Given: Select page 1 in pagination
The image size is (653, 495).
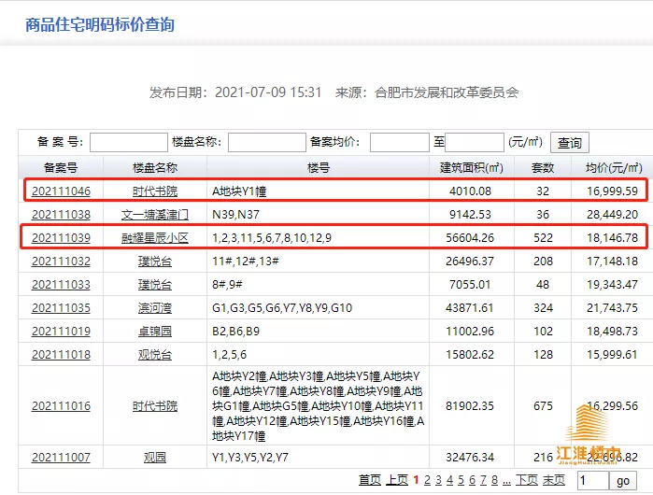Looking at the screenshot, I should click(x=416, y=480).
